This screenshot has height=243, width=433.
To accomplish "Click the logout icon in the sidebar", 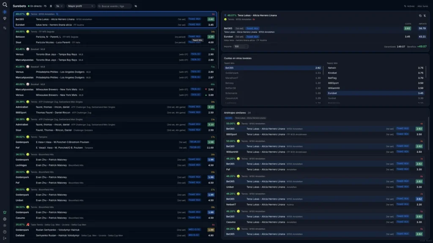I will coord(5,238).
